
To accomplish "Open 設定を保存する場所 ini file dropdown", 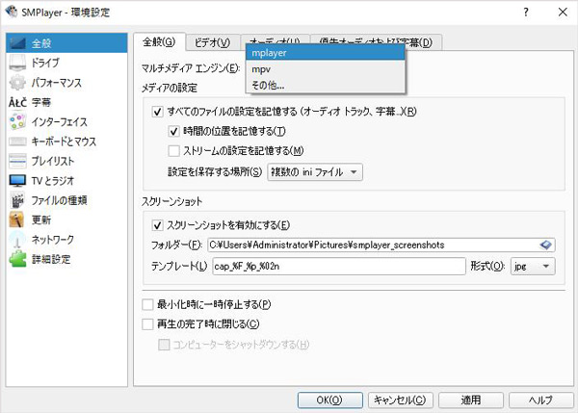I will click(315, 172).
